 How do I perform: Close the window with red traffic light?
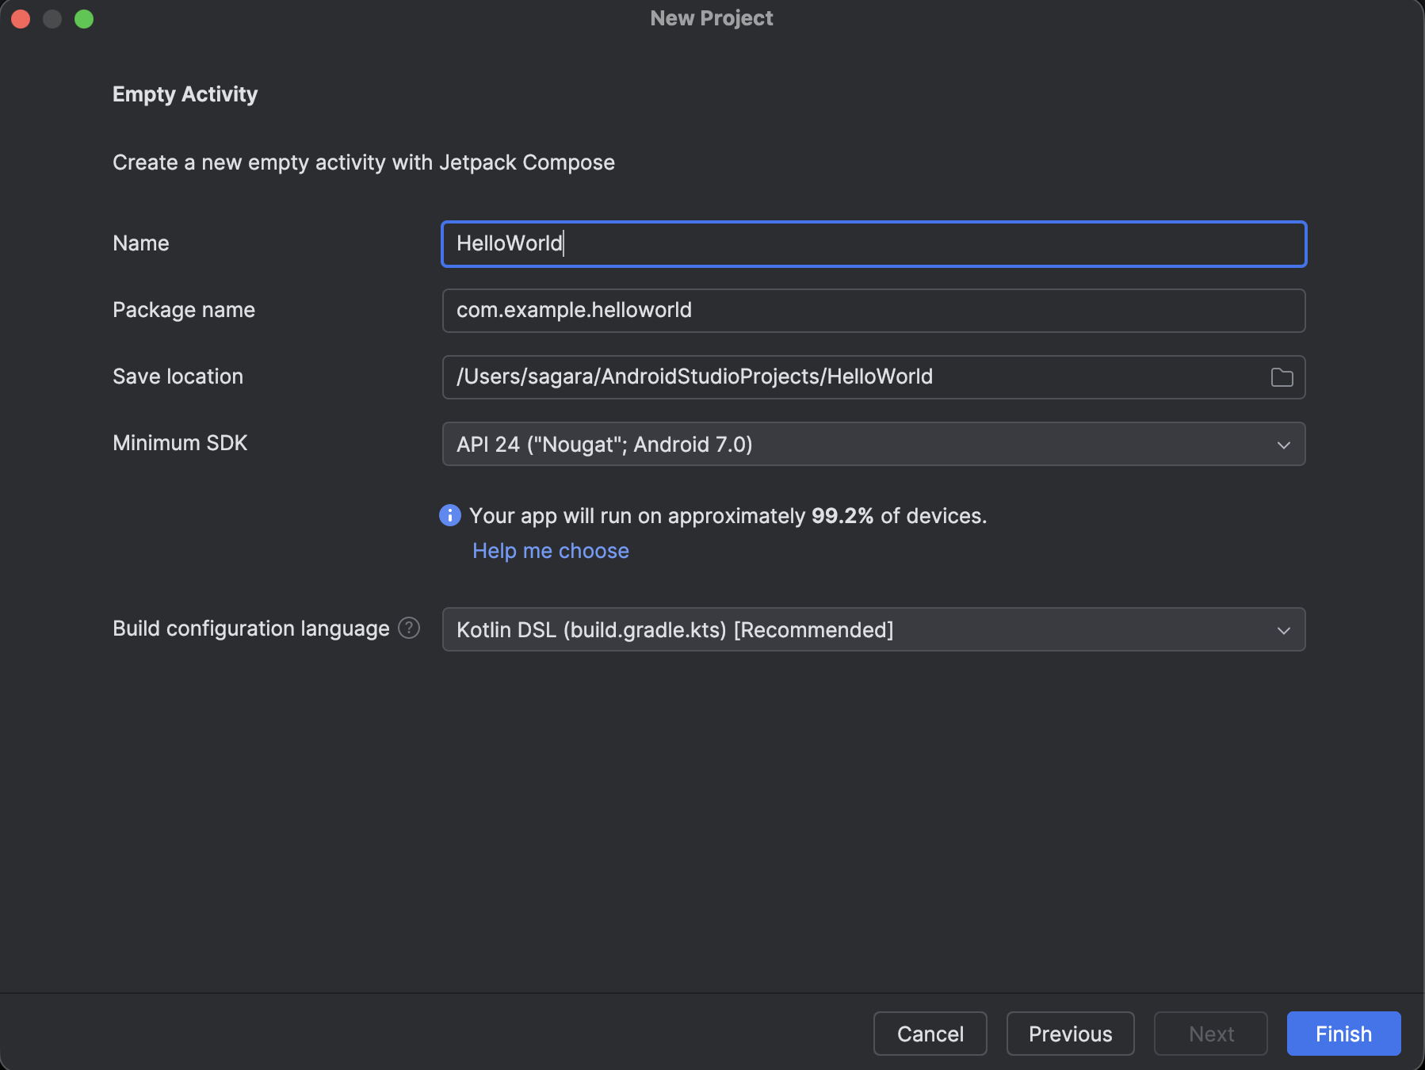pos(21,18)
